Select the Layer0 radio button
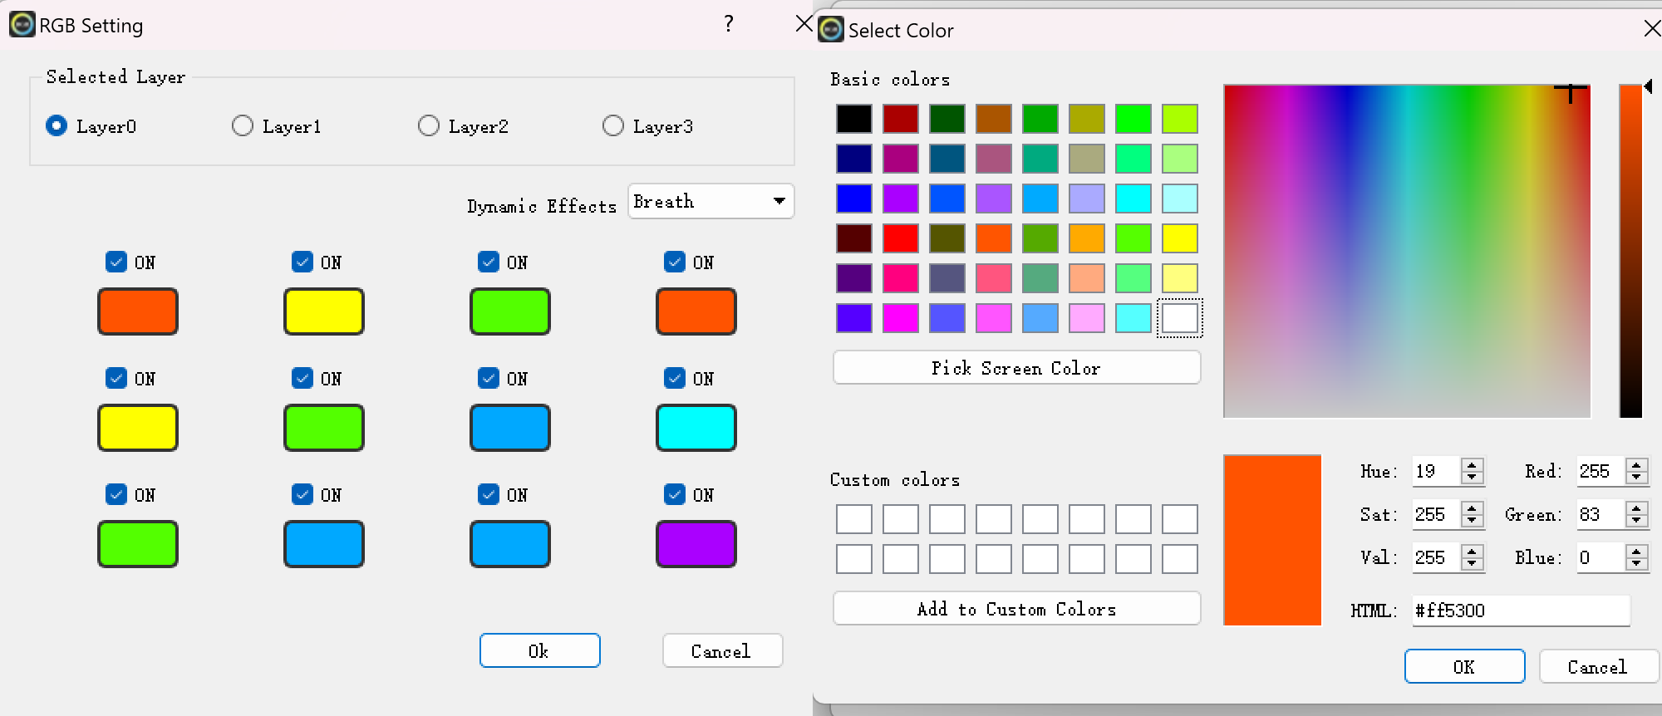Screen dimensions: 1662x716 coord(57,125)
